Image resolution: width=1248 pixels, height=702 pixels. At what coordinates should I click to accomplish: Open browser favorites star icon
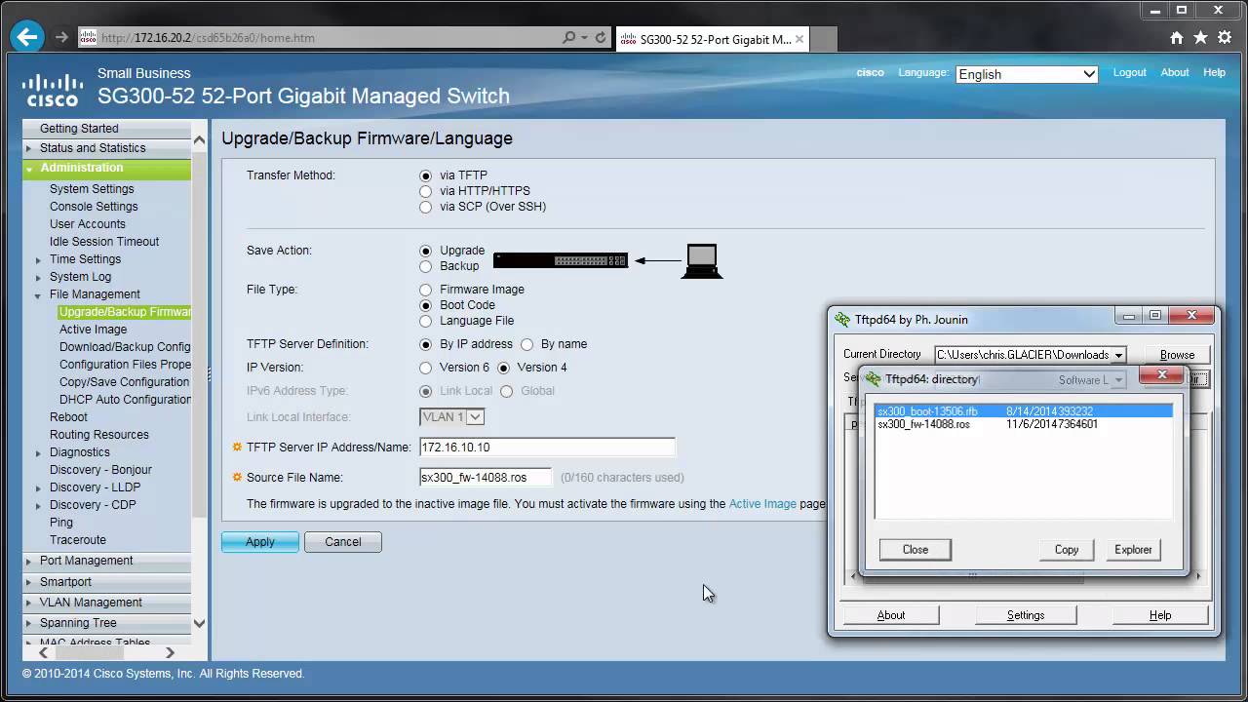pyautogui.click(x=1200, y=38)
